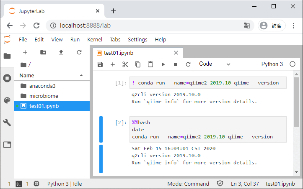
Task: Restart the kernel with circular arrow icon
Action: [188, 64]
